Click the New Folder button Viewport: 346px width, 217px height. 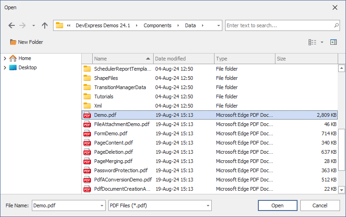coord(26,42)
